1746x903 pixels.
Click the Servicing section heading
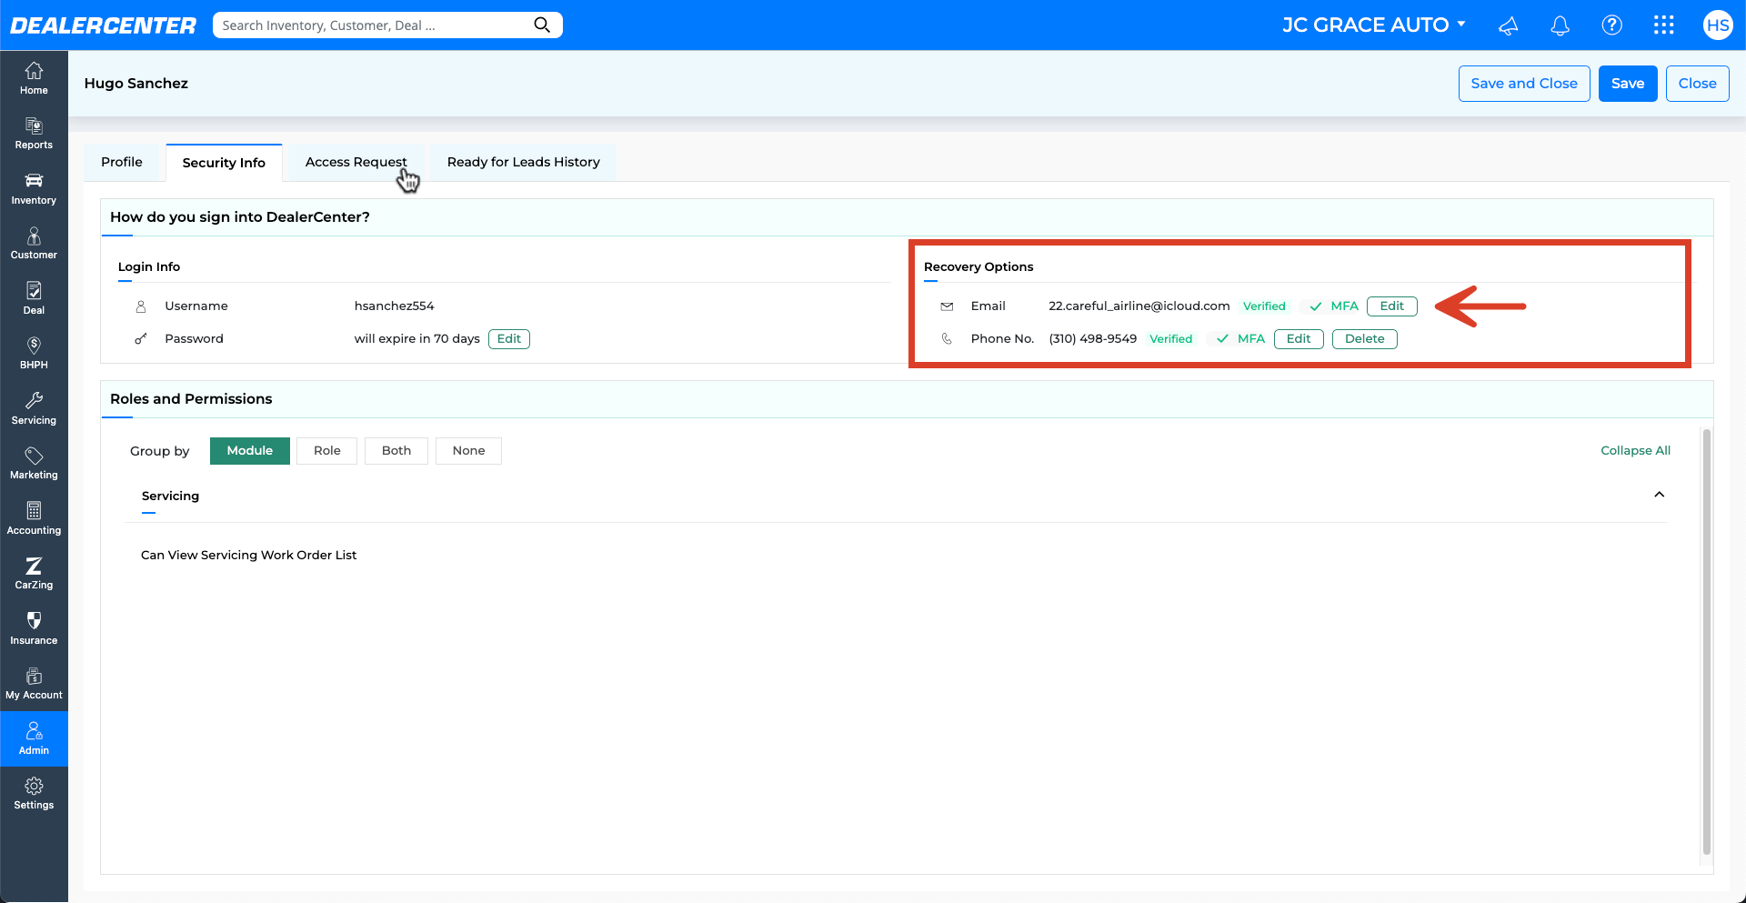point(170,496)
